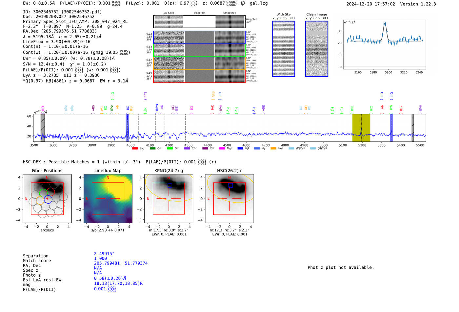Screen dimensions: 459x312
Task: Click the blue fiber circle in Fiber Positions
Action: 48,199
